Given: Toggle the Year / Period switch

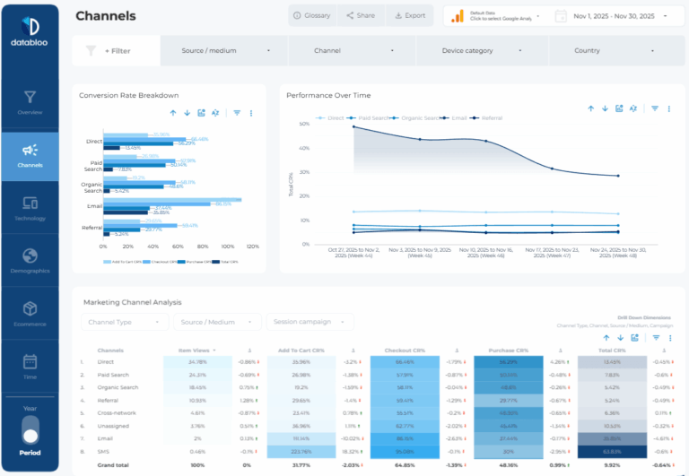Looking at the screenshot, I should pos(31,430).
